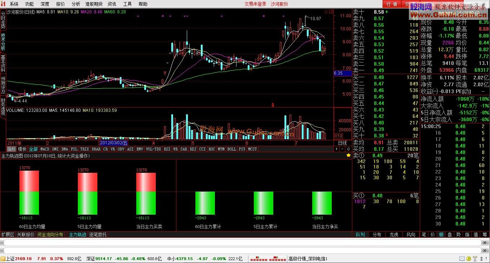Select the 指标 tab
490x263 pixels.
[x=12, y=149]
